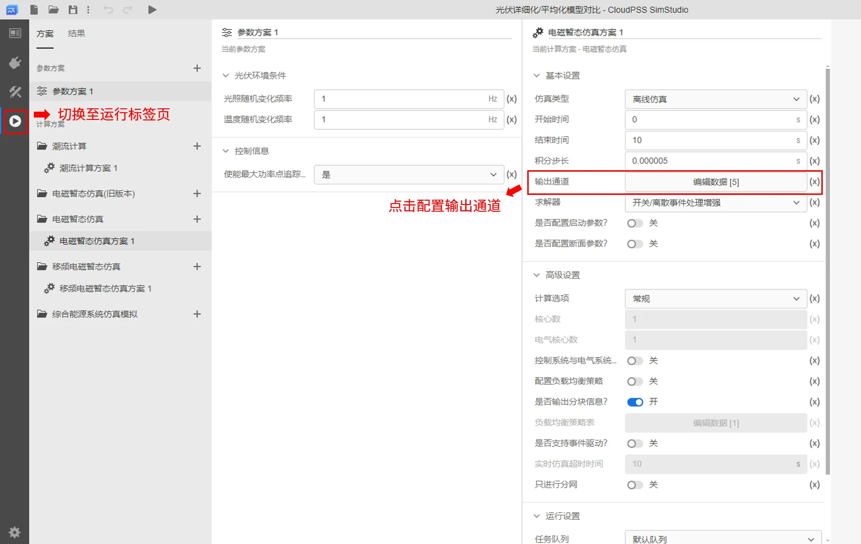Click the CloudPSS logo icon
The width and height of the screenshot is (861, 544).
[x=12, y=10]
